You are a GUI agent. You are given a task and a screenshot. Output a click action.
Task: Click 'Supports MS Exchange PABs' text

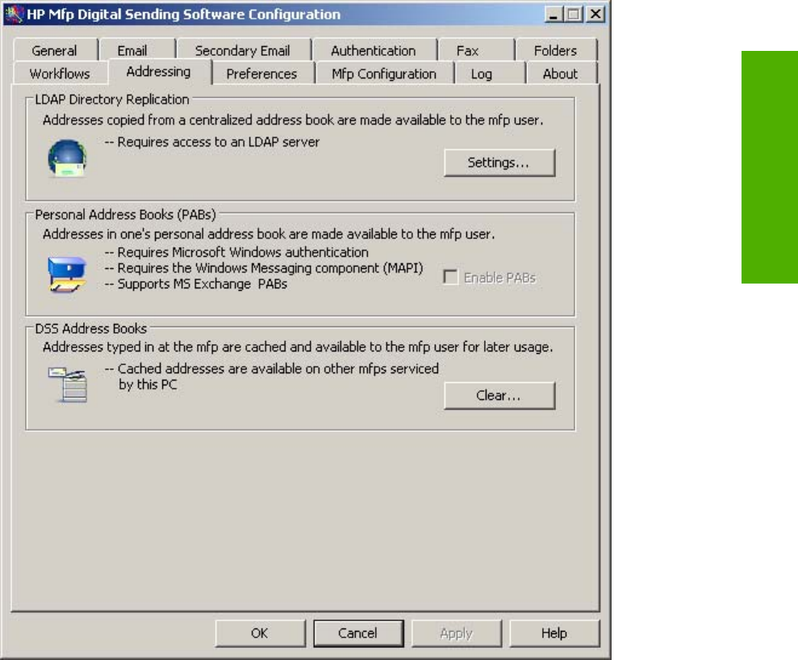click(202, 284)
